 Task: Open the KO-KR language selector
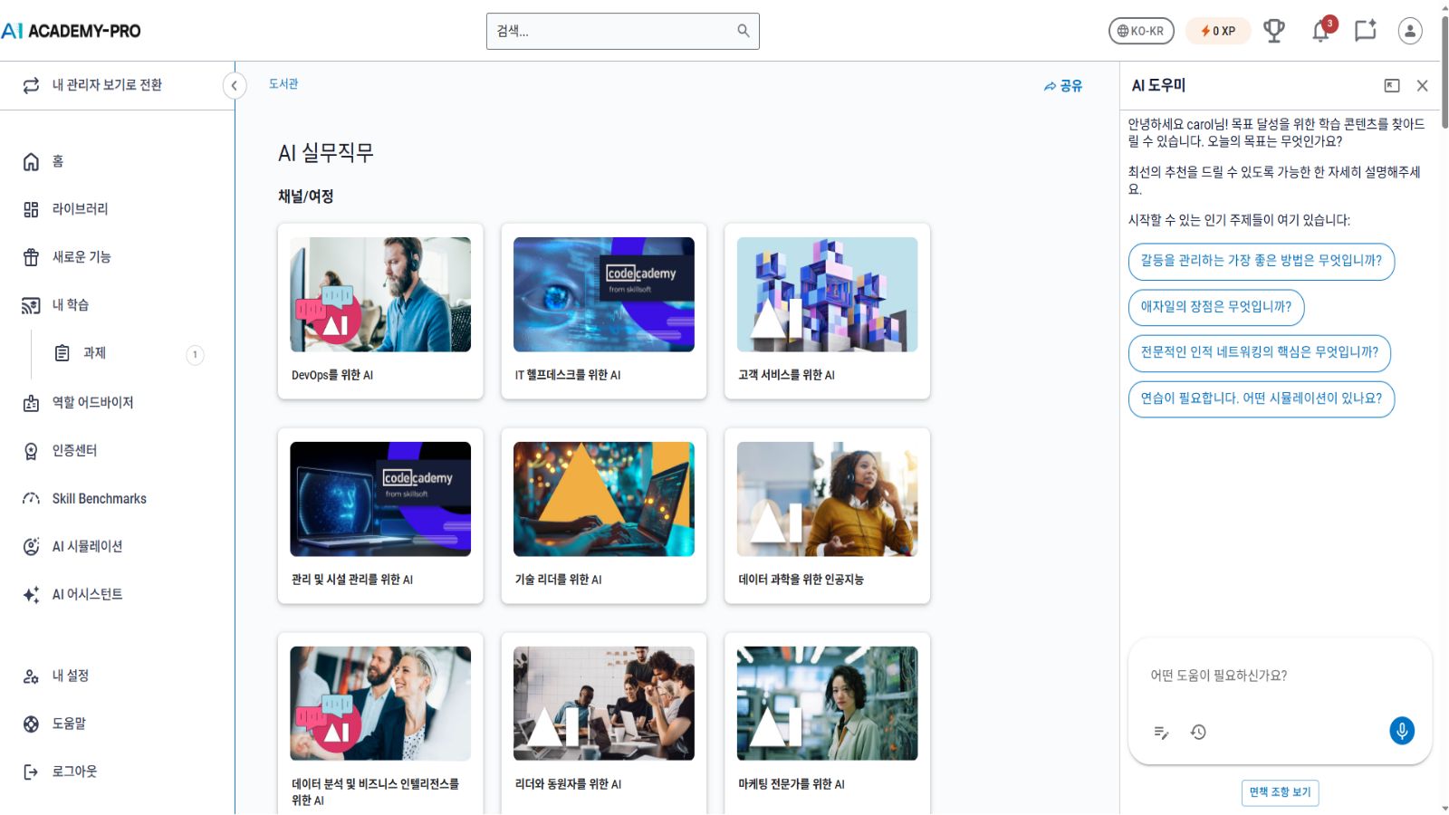click(x=1139, y=30)
